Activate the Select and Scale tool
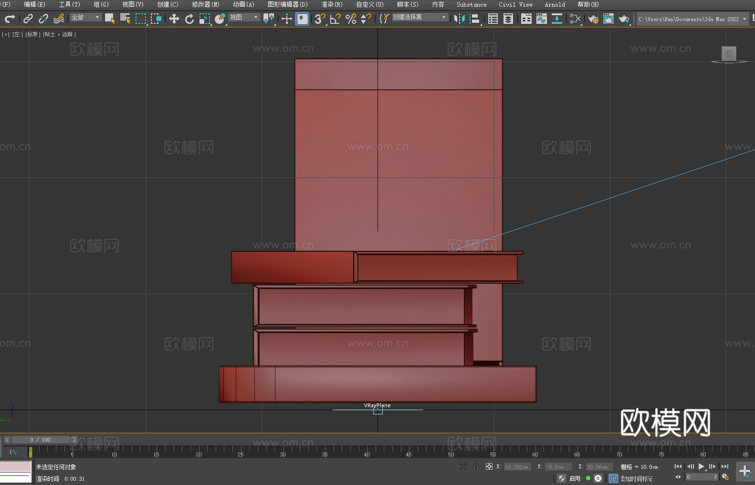Viewport: 755px width, 485px height. point(205,19)
